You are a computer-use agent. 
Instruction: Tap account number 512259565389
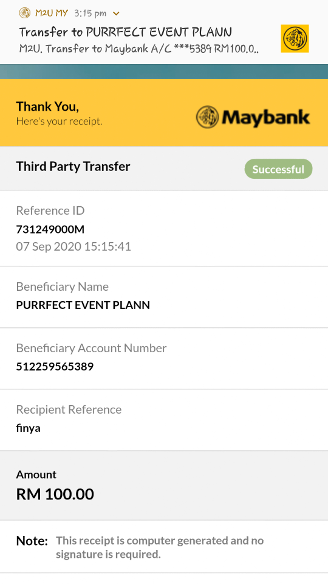55,366
